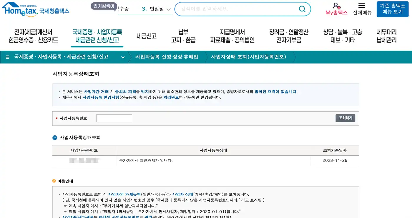Image resolution: width=412 pixels, height=218 pixels.
Task: Click blue arrow icon beside 사업자등록상태조회
Action: click(55, 137)
